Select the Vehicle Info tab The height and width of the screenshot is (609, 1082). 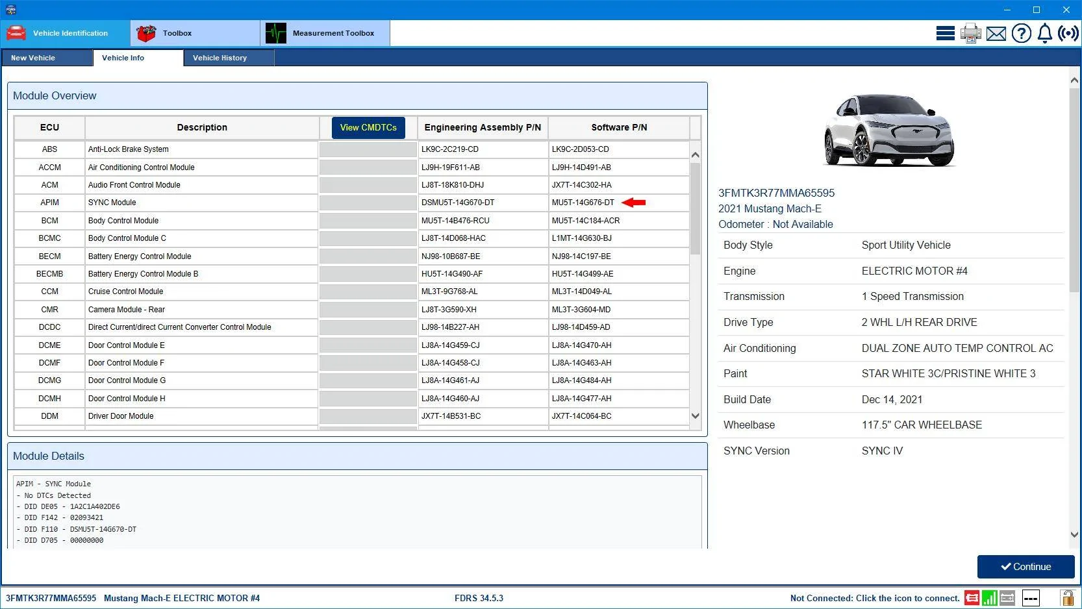point(138,58)
